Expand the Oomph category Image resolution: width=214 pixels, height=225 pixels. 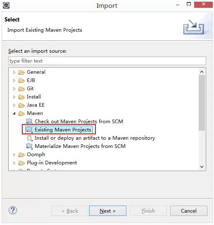point(14,155)
